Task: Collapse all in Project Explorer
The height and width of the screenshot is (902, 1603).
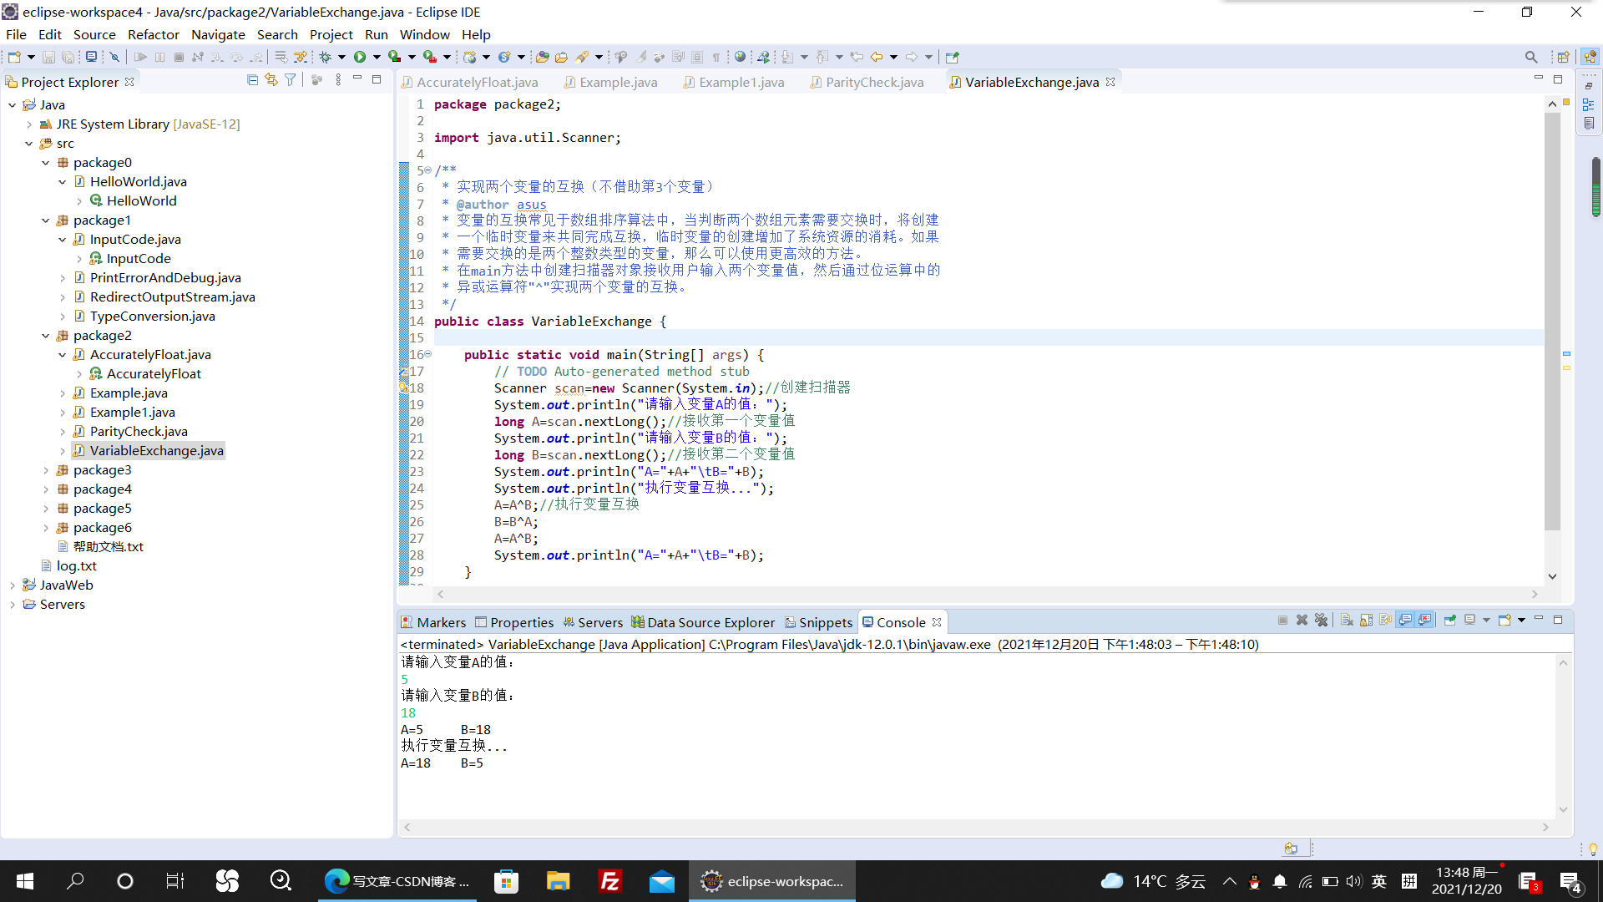Action: pyautogui.click(x=252, y=80)
